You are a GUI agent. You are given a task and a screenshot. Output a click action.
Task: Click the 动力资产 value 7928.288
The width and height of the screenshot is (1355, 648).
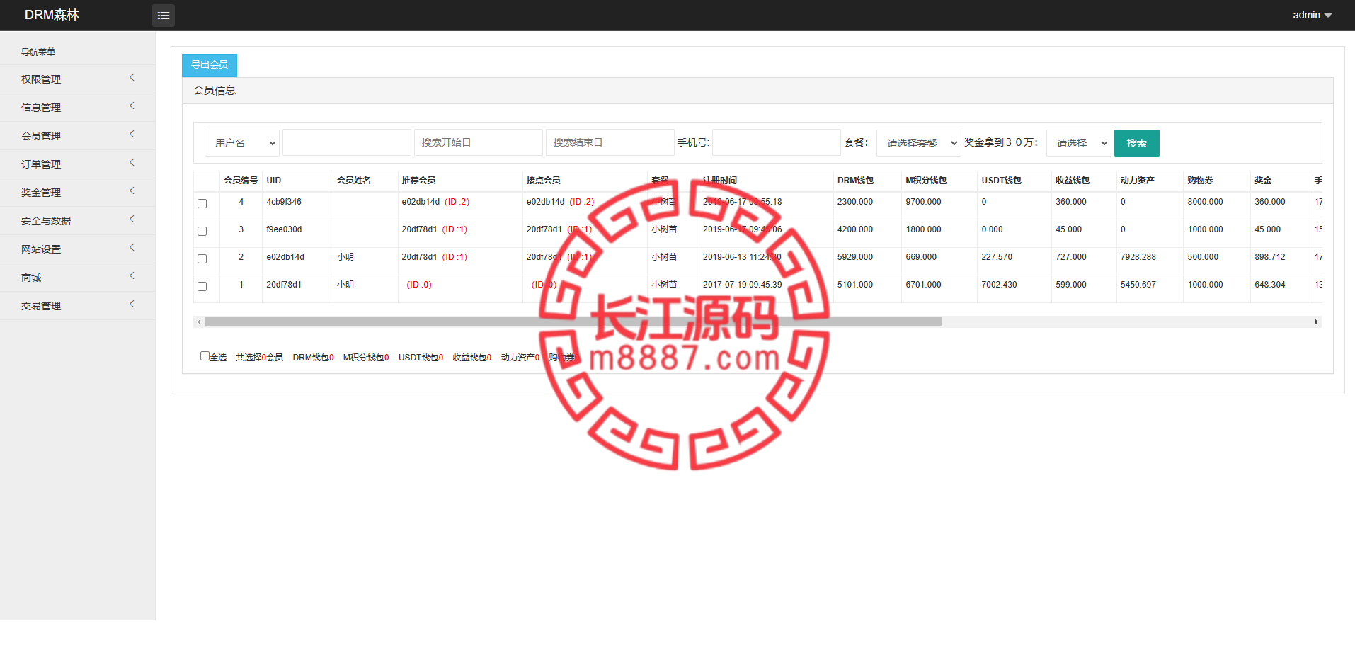[1138, 257]
